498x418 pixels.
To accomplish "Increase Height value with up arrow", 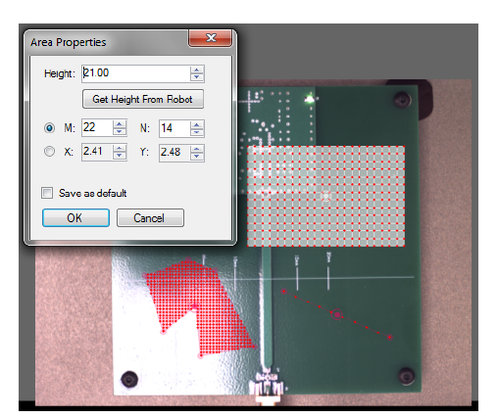I will point(197,70).
